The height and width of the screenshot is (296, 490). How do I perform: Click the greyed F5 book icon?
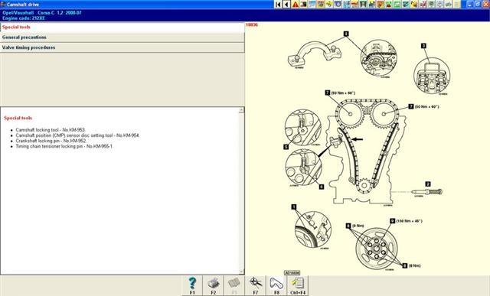coord(234,286)
